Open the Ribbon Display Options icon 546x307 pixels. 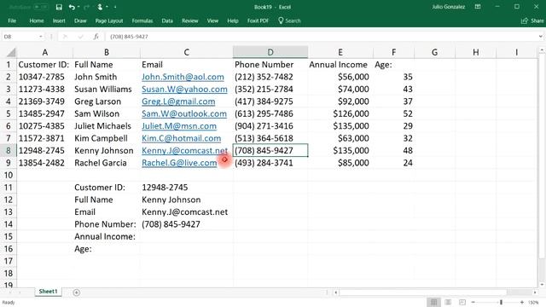click(x=478, y=7)
